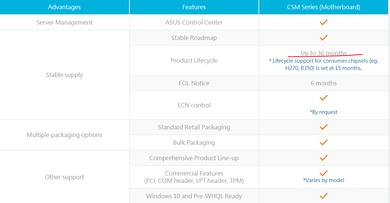Click the "*By request" note
390x203 pixels.
323,112
